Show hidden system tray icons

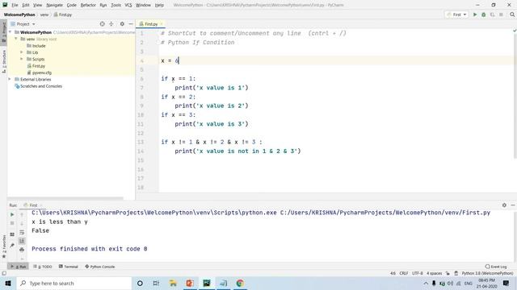click(426, 283)
